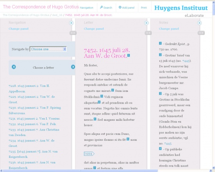Click footnote marker 2 after 'mirari'
Viewport: 215px width, 172px height.
pyautogui.click(x=113, y=90)
